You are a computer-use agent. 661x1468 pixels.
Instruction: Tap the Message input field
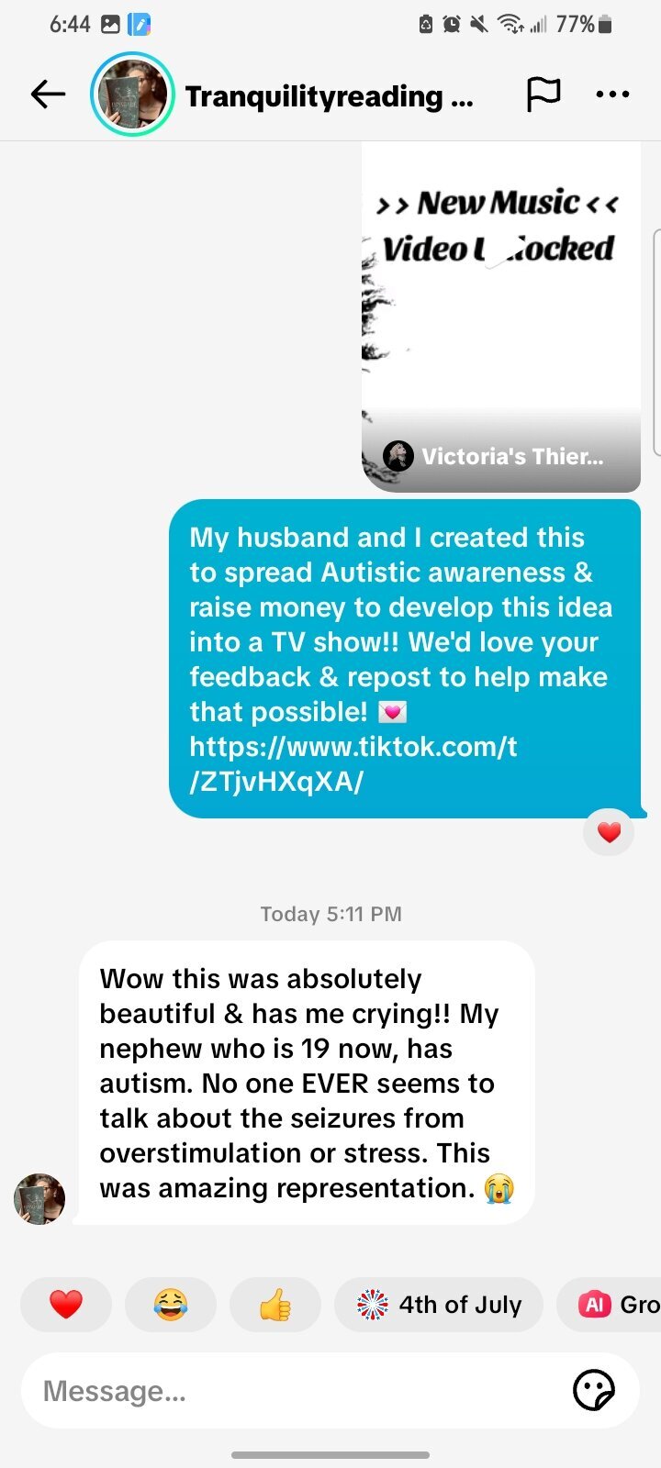pyautogui.click(x=303, y=1391)
